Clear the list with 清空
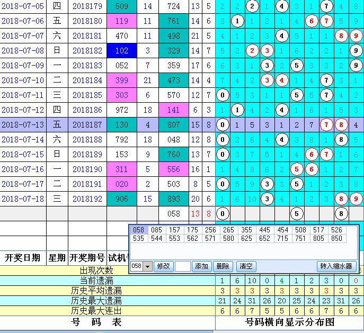The width and height of the screenshot is (364, 333). (245, 266)
